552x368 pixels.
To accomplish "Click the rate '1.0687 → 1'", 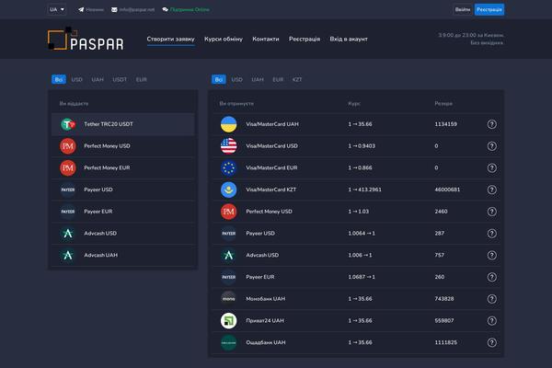I will [362, 277].
